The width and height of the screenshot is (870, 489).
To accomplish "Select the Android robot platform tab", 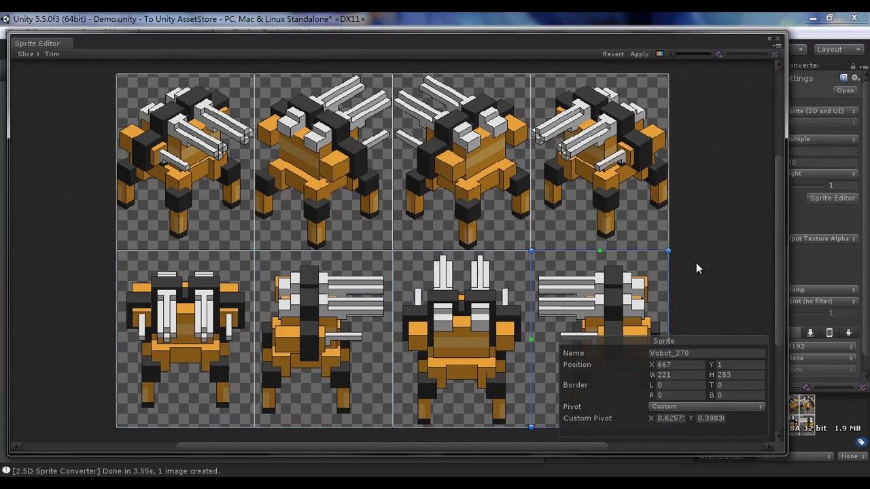I will coord(848,333).
